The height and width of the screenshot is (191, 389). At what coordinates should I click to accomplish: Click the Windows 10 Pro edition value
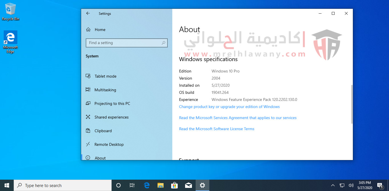click(x=226, y=71)
